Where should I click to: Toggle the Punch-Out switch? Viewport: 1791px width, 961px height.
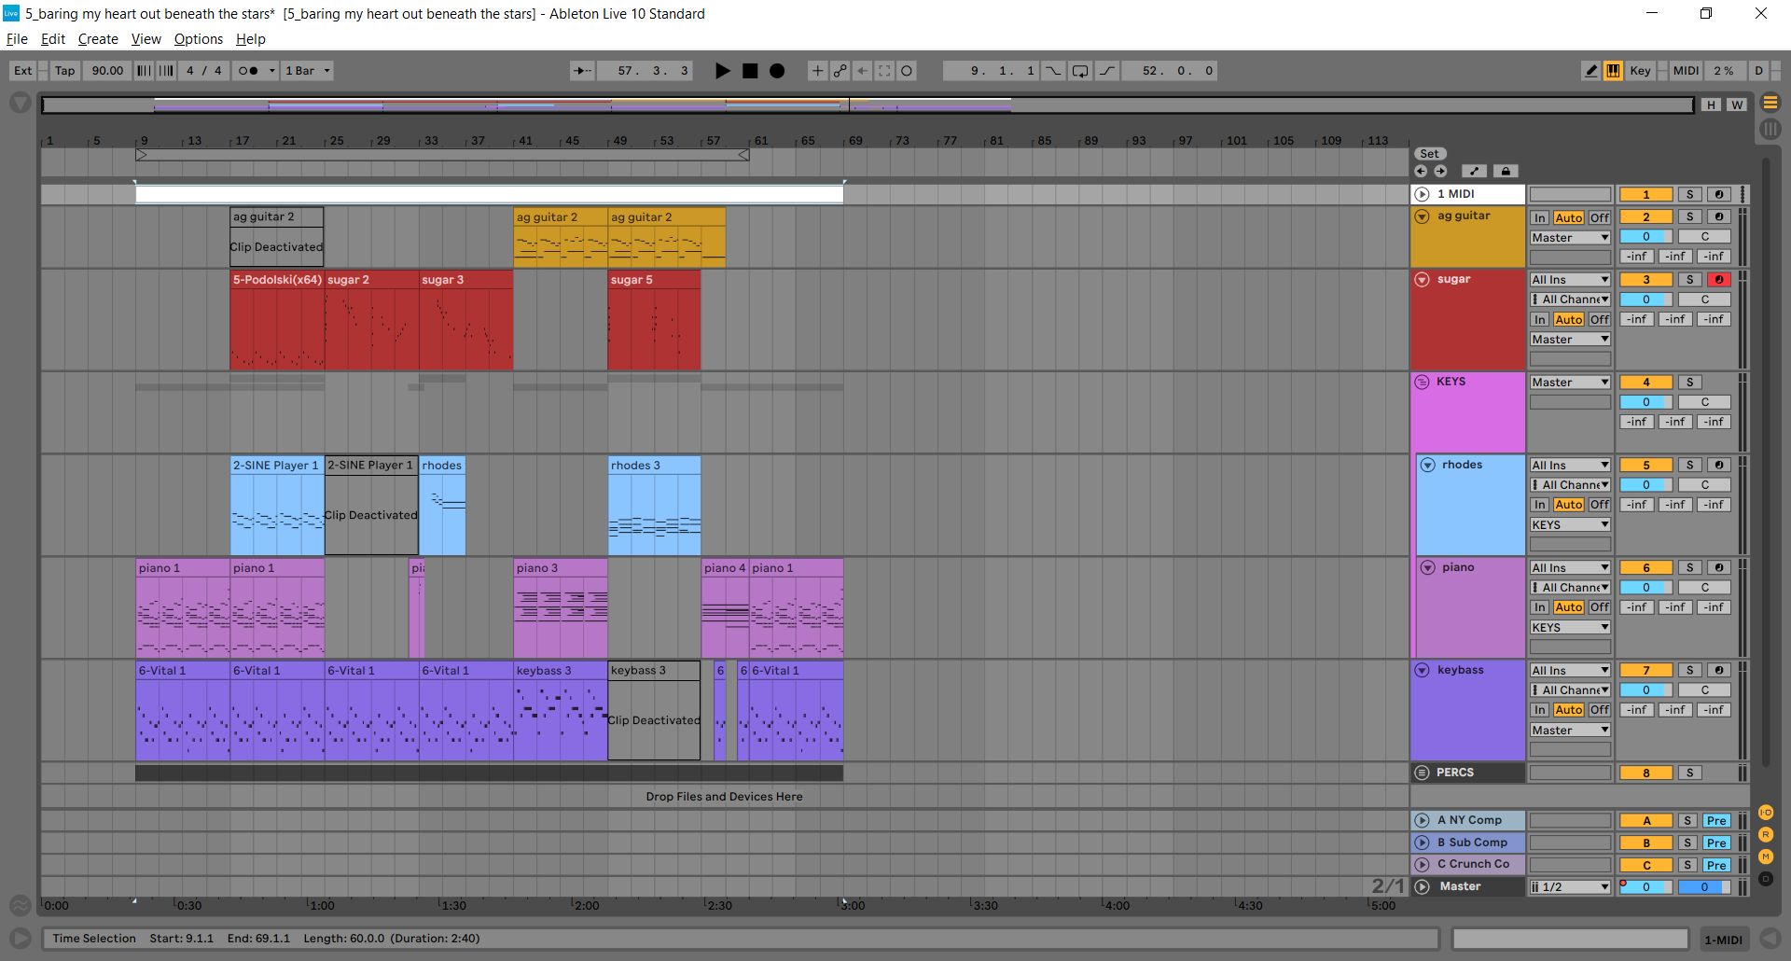[x=1107, y=71]
